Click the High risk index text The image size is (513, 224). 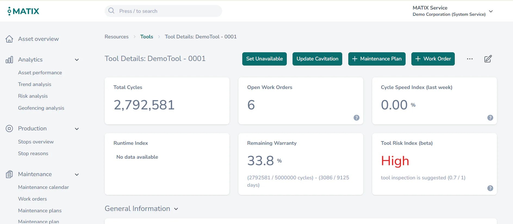tap(395, 161)
